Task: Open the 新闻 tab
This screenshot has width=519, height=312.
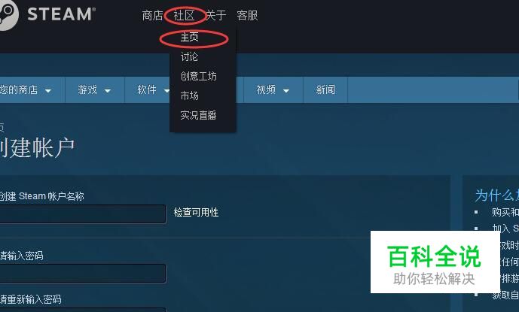Action: [325, 89]
